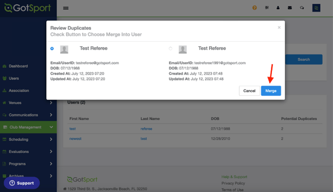Open the chat bubbles icon in header

[x=302, y=8]
